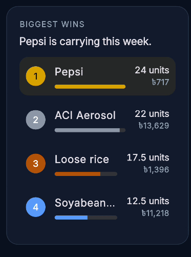The height and width of the screenshot is (257, 191).
Task: Click the ৳717 revenue amount
Action: pyautogui.click(x=160, y=82)
